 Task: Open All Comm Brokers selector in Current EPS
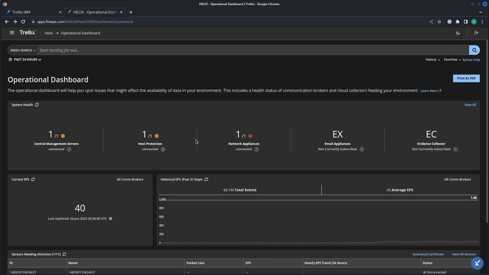130,180
